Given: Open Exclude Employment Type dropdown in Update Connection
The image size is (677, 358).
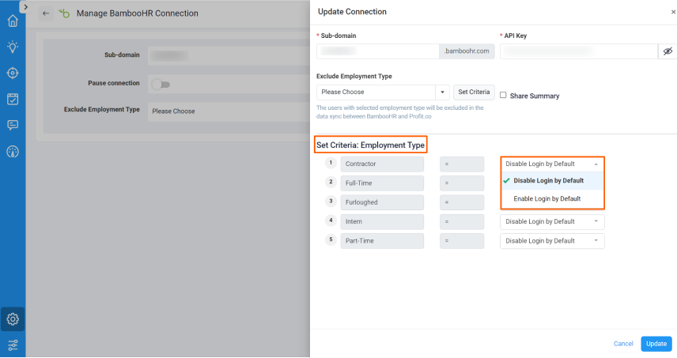Looking at the screenshot, I should (383, 92).
